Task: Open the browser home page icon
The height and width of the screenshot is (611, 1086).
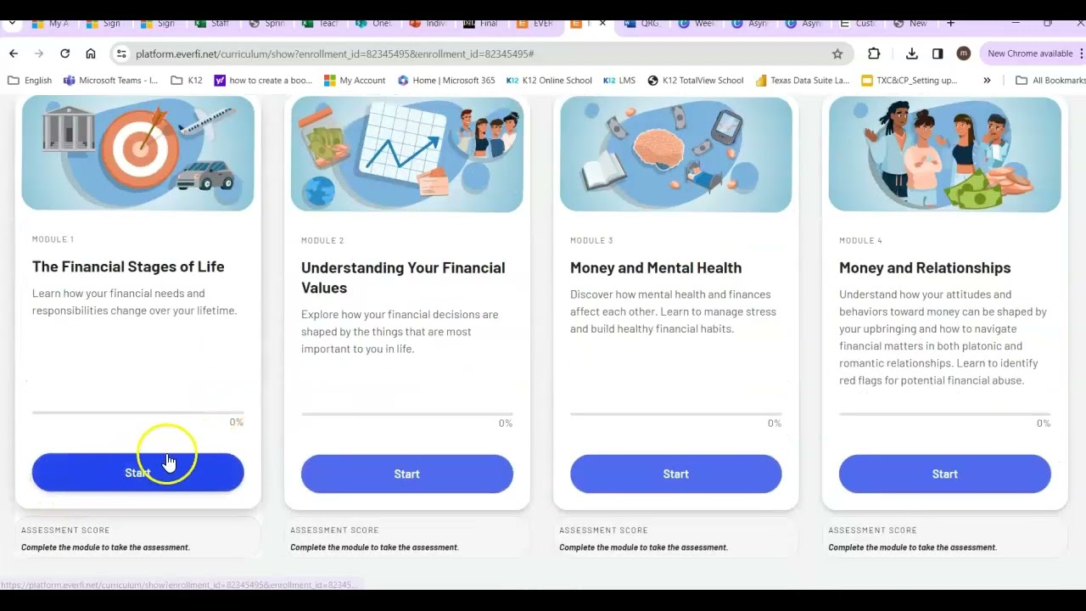Action: coord(91,53)
